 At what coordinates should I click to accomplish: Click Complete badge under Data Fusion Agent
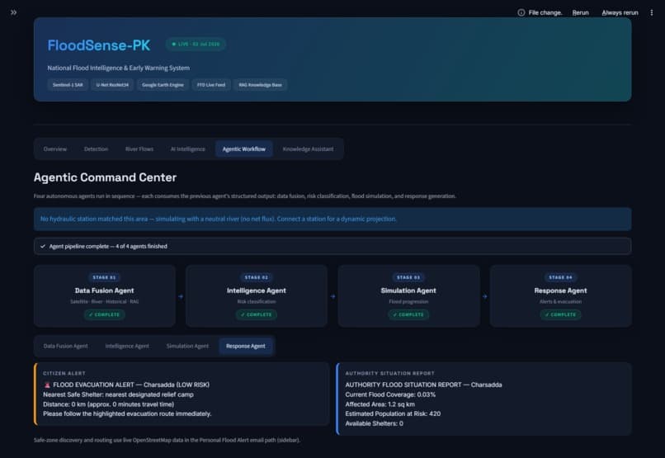tap(104, 314)
